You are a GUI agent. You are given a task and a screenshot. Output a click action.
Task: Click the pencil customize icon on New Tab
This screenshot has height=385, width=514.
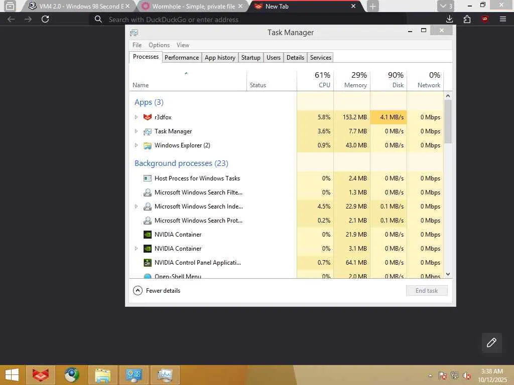[491, 343]
